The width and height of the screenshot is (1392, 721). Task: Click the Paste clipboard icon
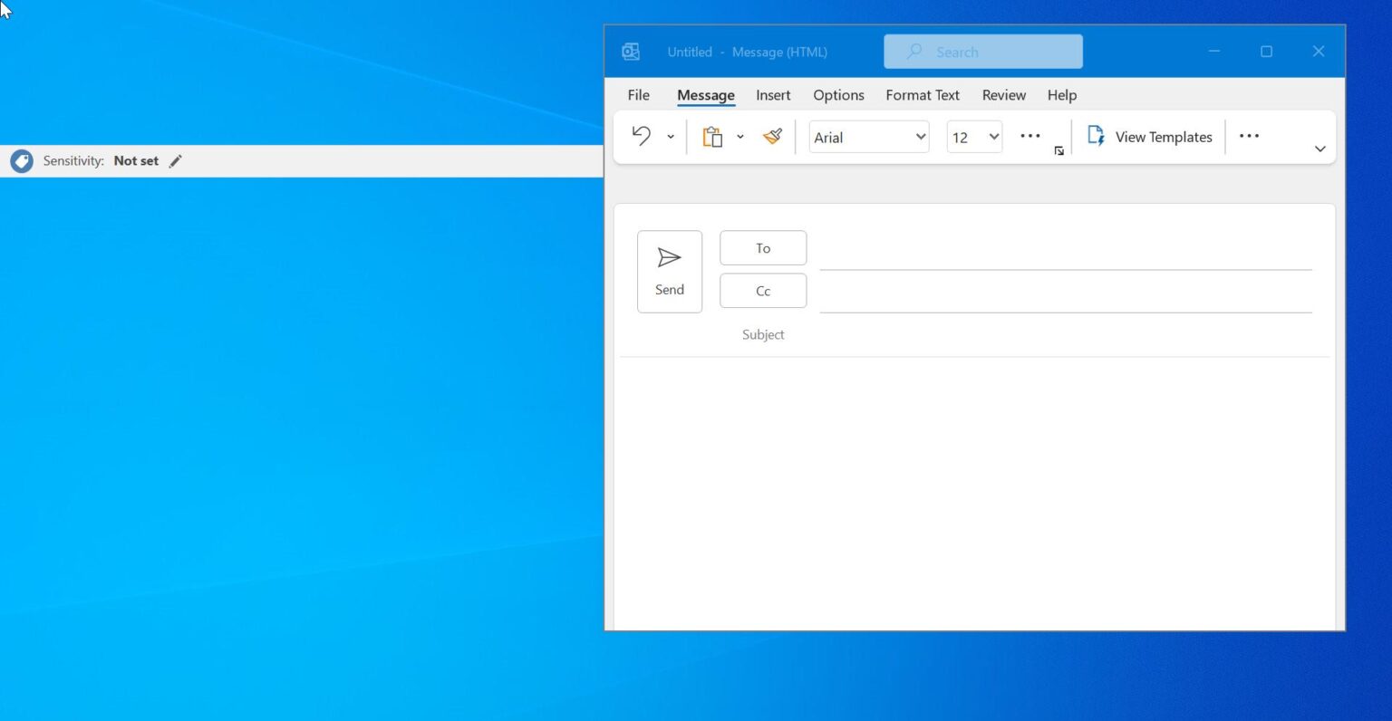tap(712, 136)
